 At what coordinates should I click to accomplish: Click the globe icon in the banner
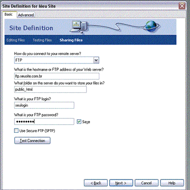[151, 26]
